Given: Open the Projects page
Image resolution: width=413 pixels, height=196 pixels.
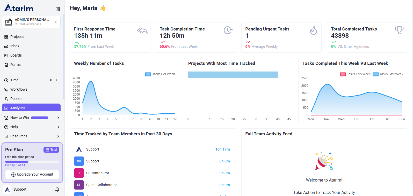Looking at the screenshot, I should 17,37.
